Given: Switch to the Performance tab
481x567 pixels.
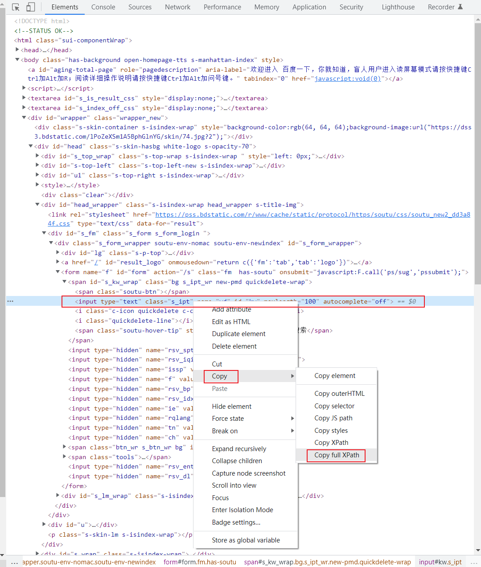Looking at the screenshot, I should [x=222, y=7].
